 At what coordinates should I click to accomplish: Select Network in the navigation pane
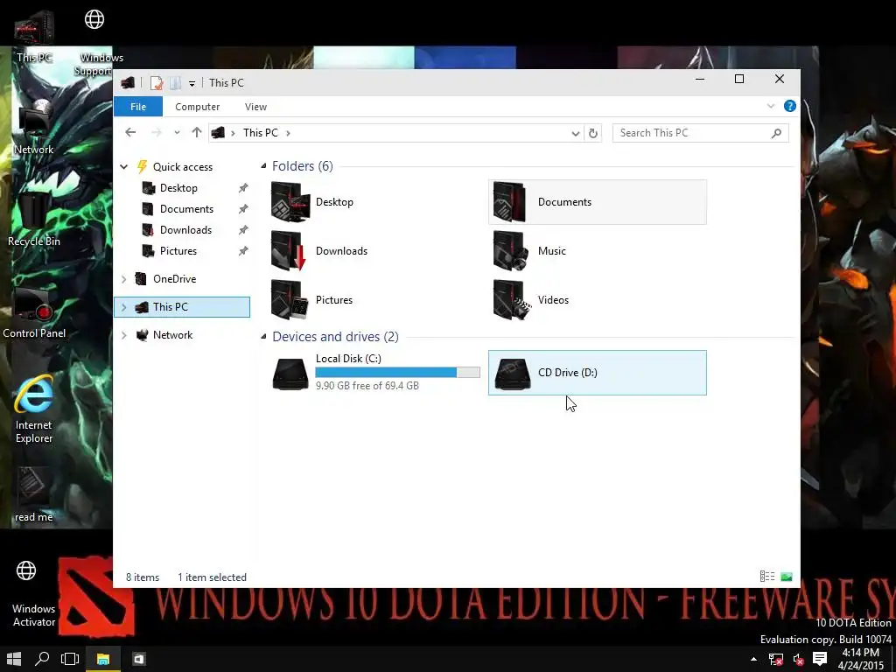pos(172,335)
